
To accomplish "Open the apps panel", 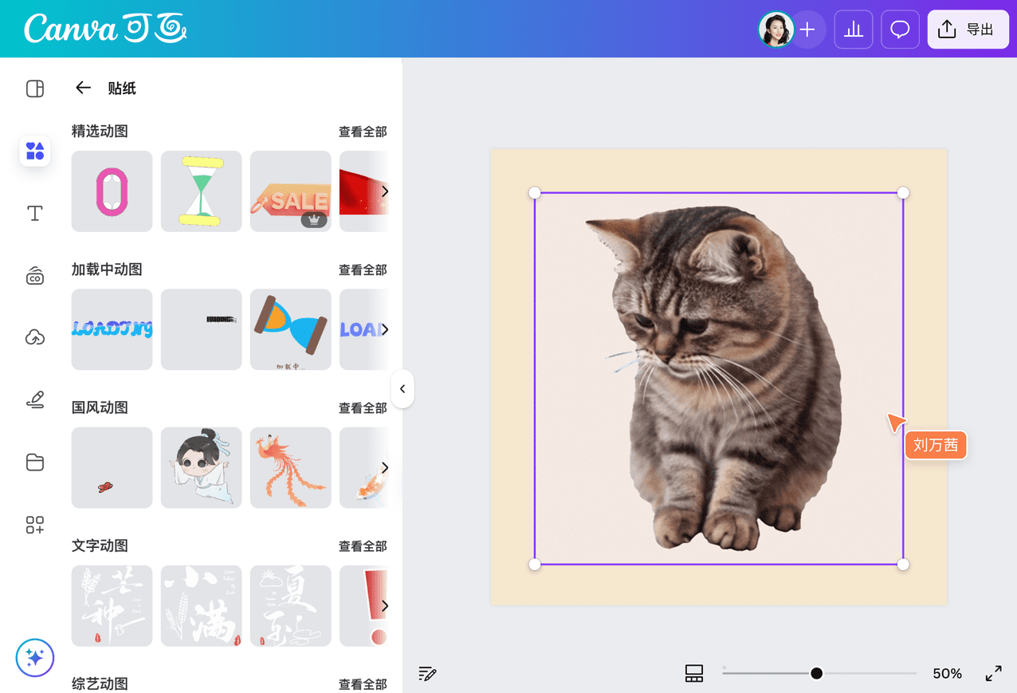I will coord(34,524).
